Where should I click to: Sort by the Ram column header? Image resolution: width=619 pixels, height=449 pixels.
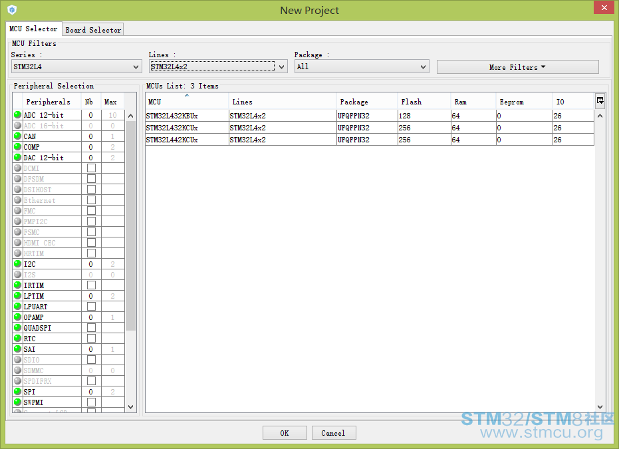(x=473, y=102)
